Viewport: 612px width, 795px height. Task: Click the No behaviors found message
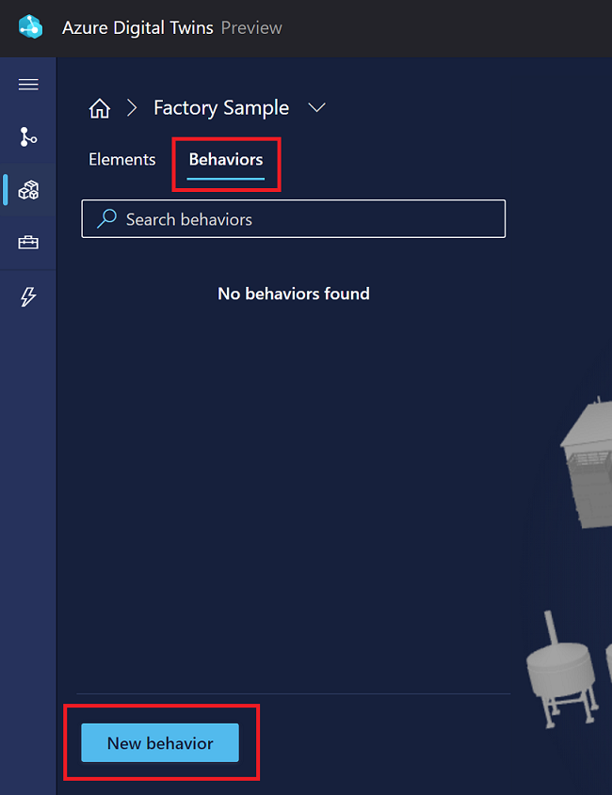[x=294, y=294]
